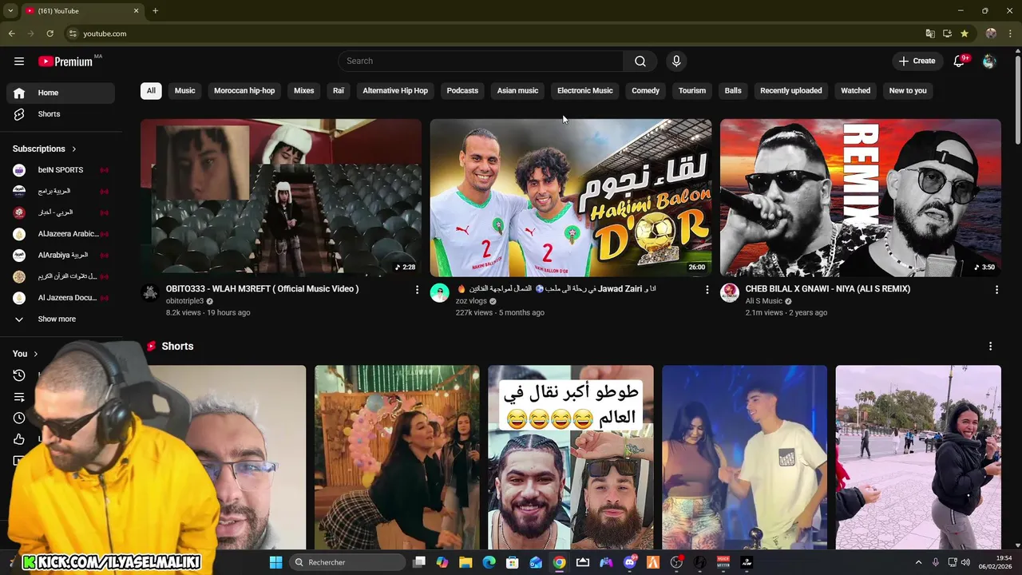Toggle the bookmark star icon
Image resolution: width=1022 pixels, height=575 pixels.
click(965, 34)
